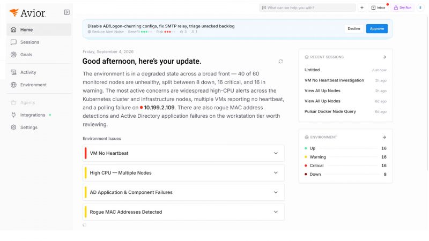Click the Benefit rating dots

(146, 32)
